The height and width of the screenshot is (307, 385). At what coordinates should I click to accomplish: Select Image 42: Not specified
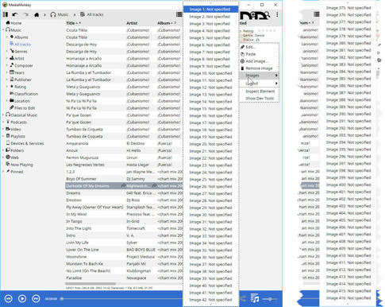[210, 300]
